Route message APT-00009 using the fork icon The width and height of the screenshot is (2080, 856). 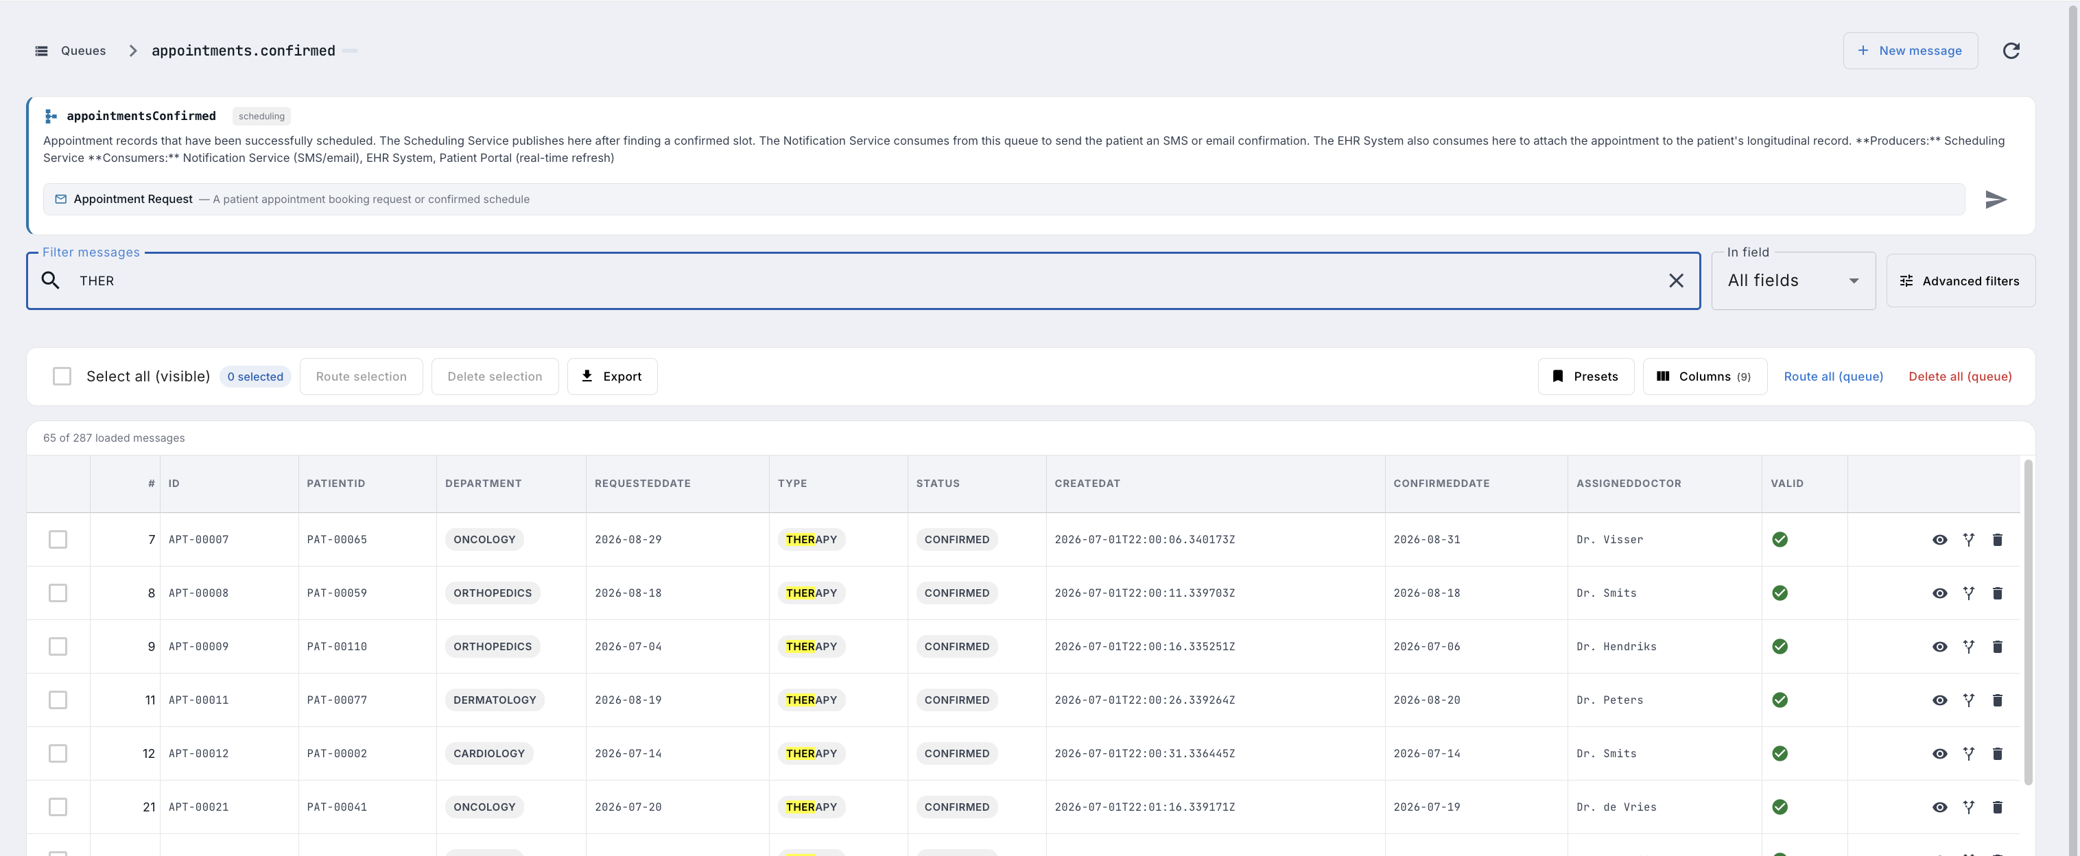tap(1969, 647)
